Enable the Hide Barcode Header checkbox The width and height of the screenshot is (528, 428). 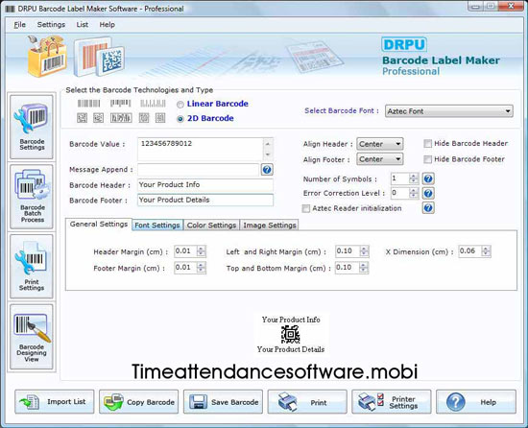[x=427, y=144]
